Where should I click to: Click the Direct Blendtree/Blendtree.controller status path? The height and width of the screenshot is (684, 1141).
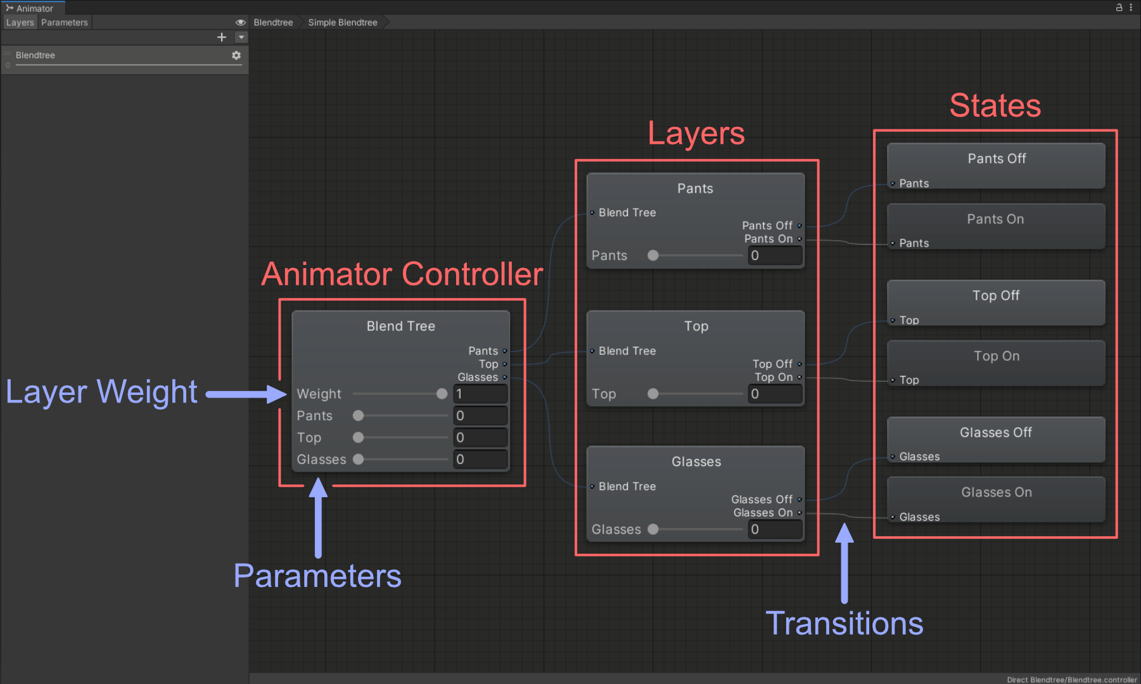pyautogui.click(x=1072, y=680)
